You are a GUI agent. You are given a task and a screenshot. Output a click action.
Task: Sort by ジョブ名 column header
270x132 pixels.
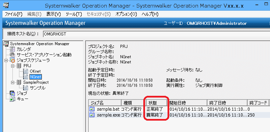[x=105, y=103]
